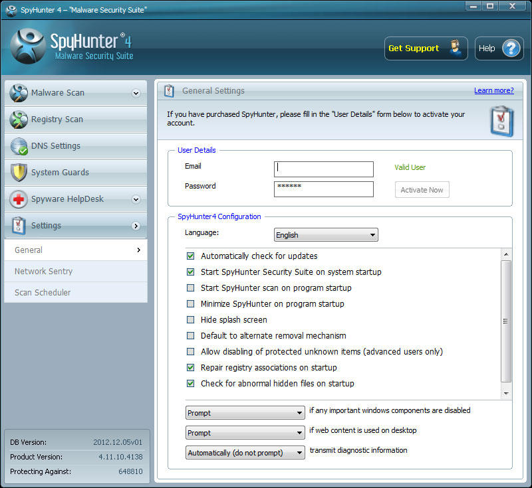Click the arrow next to General submenu item
This screenshot has height=488, width=532.
tap(138, 250)
